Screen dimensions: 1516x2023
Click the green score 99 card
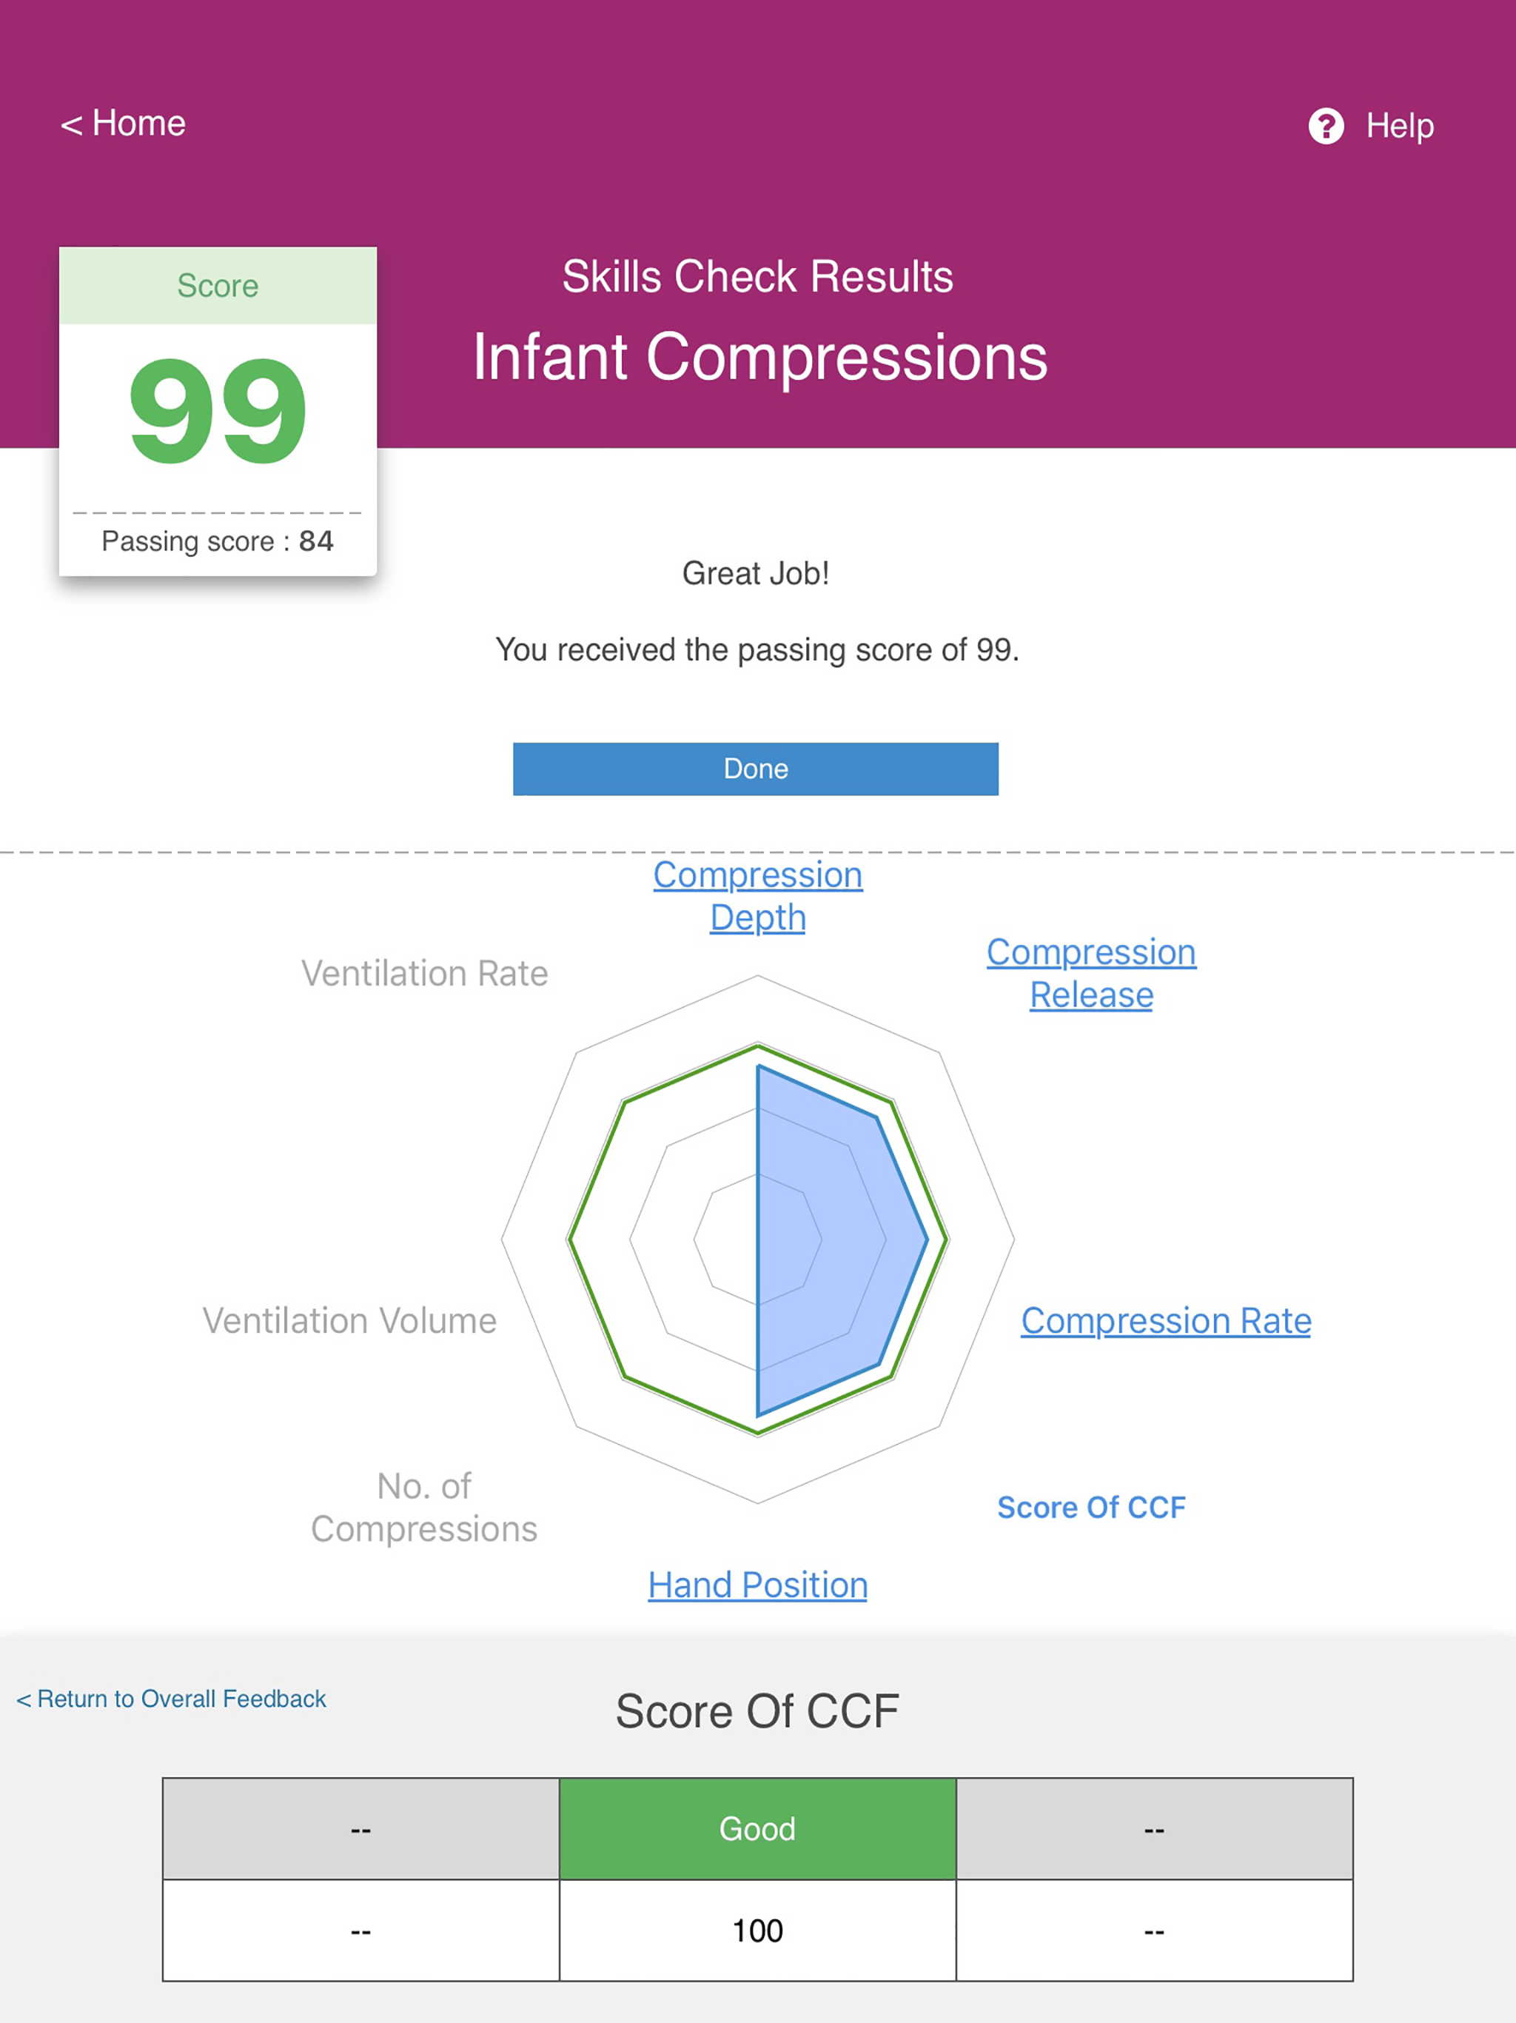(x=218, y=411)
